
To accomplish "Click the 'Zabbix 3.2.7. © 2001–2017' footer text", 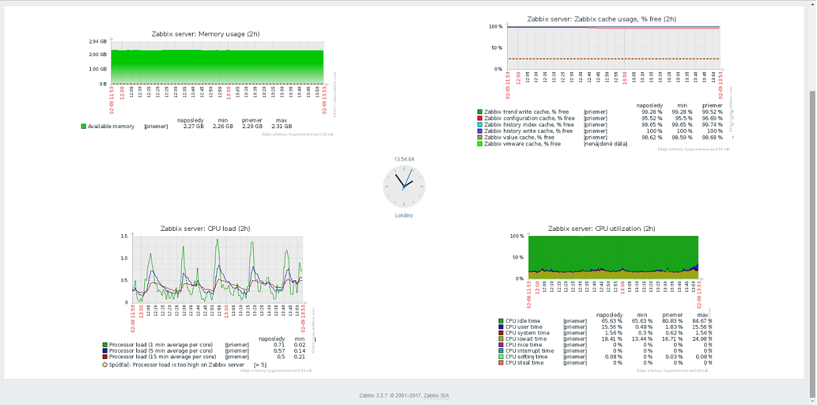I will click(x=390, y=396).
